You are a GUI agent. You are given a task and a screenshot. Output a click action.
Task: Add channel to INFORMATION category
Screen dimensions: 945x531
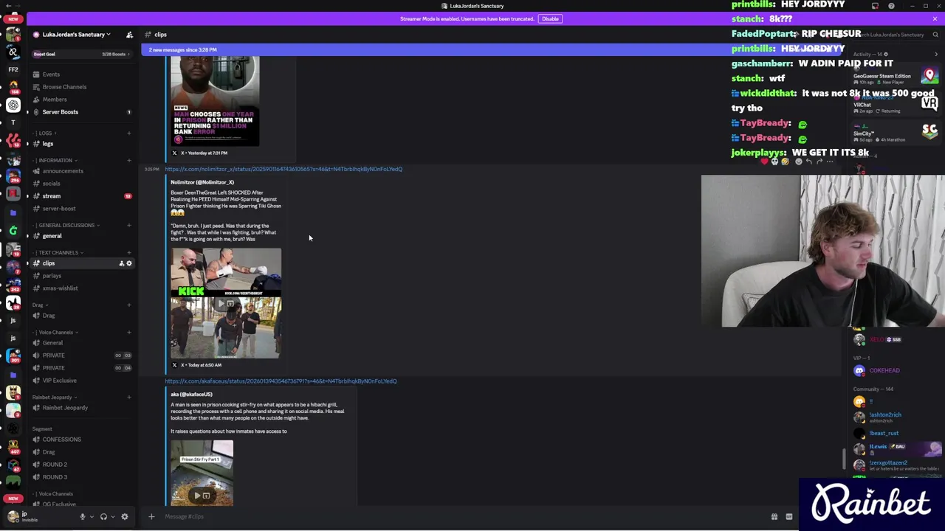click(x=129, y=160)
